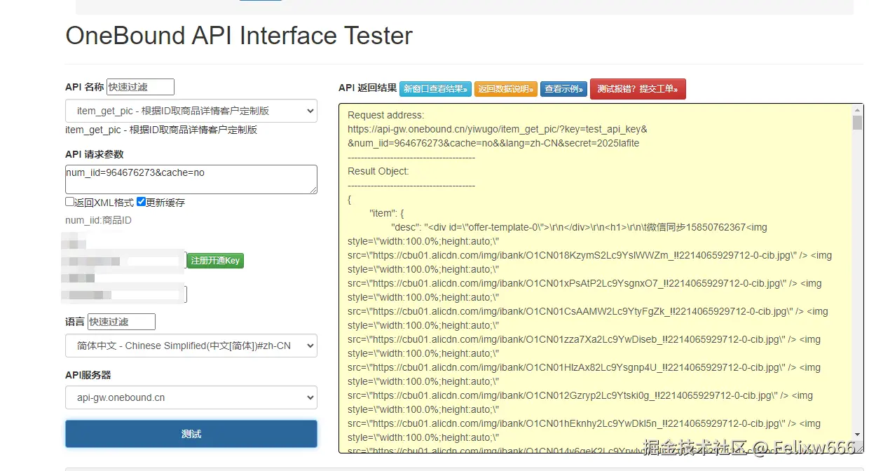869x471 pixels.
Task: Open the API服务器 dropdown api-gw.onebound.cn
Action: point(191,397)
